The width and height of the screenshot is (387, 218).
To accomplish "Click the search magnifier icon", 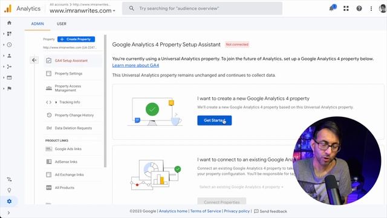I will 132,8.
